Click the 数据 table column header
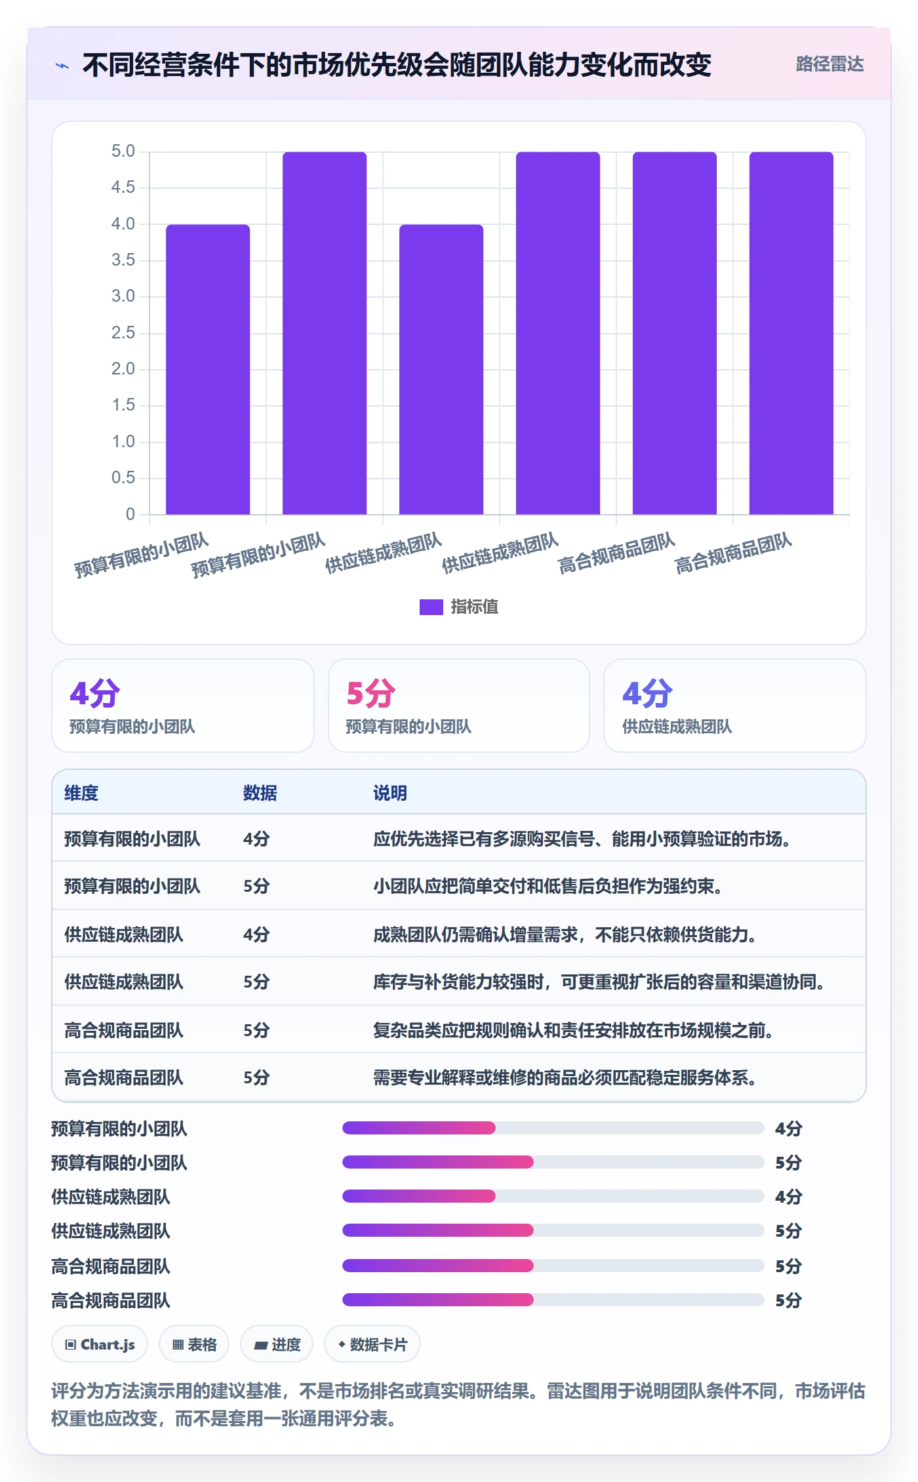The width and height of the screenshot is (918, 1482). pyautogui.click(x=260, y=793)
